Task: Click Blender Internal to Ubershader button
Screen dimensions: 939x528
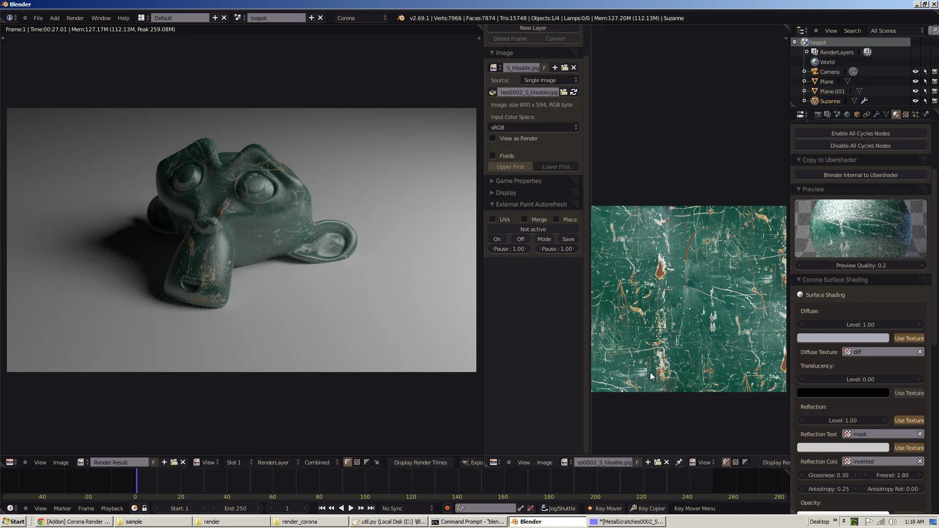Action: coord(860,175)
